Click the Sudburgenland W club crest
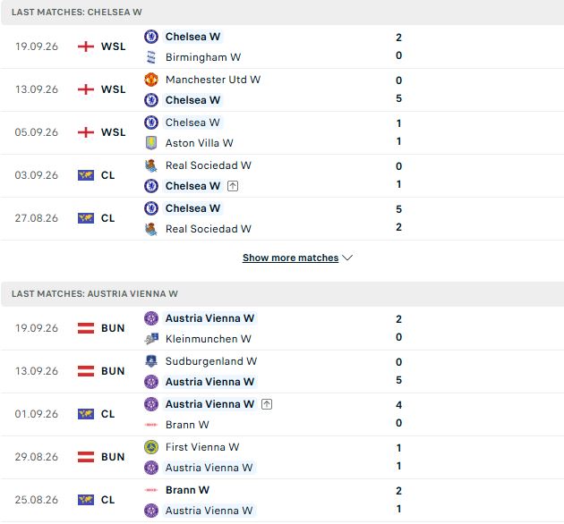 (151, 361)
